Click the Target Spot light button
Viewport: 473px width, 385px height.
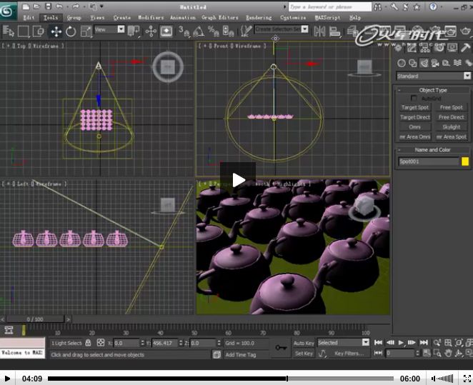tap(414, 108)
